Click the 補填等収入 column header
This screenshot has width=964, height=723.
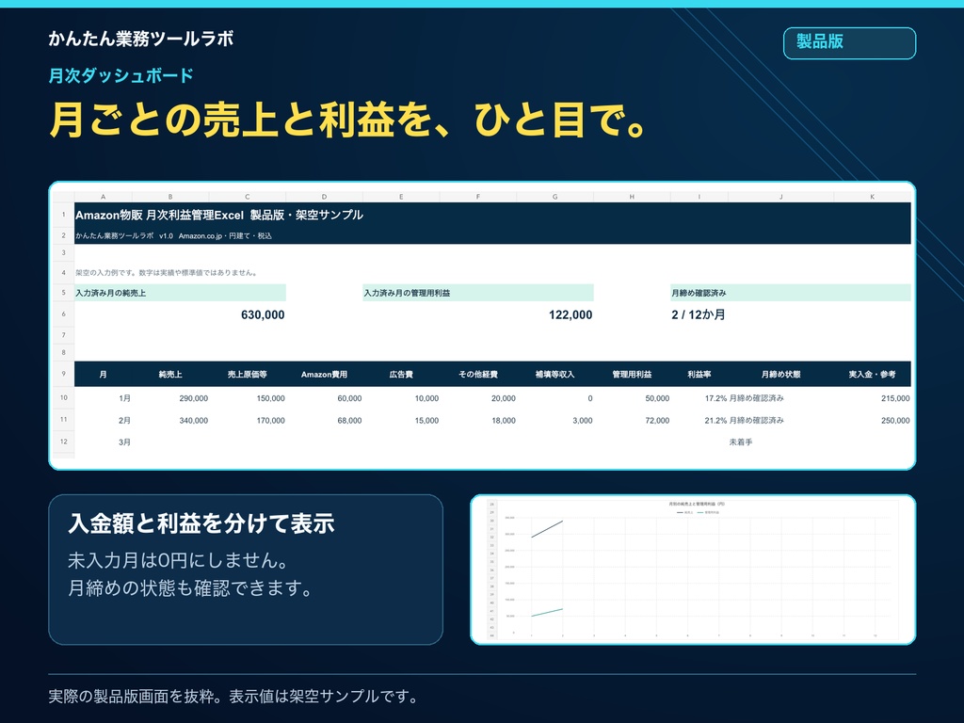tap(554, 375)
